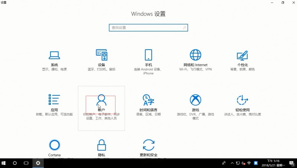Click the Settings gear on the taskbar
This screenshot has width=297, height=168.
(38, 163)
